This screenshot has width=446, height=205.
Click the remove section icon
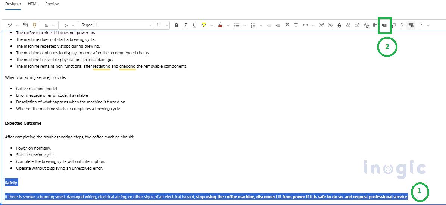pyautogui.click(x=411, y=25)
